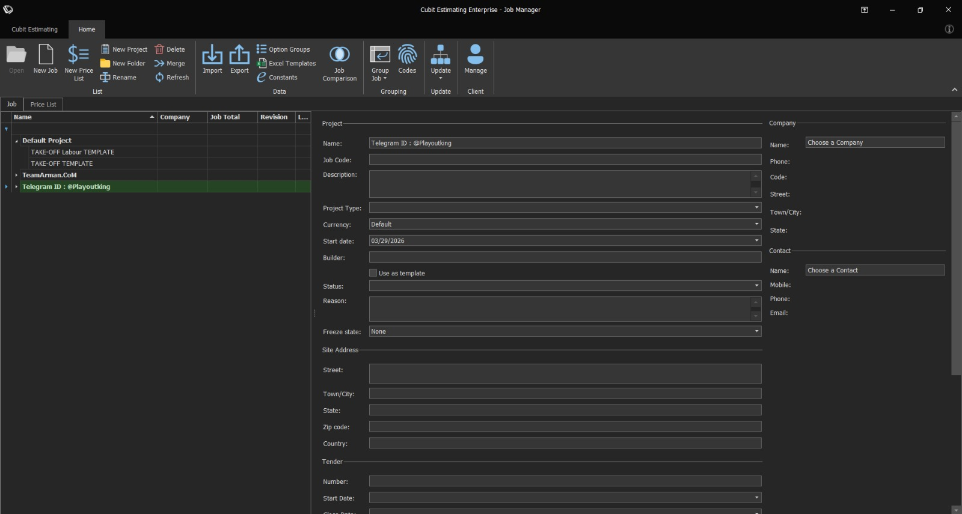Click the New Job icon
This screenshot has height=514, width=962.
tap(46, 55)
